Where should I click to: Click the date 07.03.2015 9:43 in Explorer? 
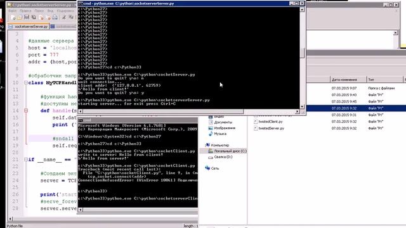pyautogui.click(x=344, y=95)
